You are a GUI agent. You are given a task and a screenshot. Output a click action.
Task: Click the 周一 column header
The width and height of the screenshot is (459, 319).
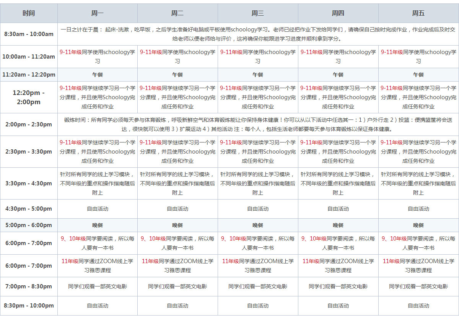(97, 13)
